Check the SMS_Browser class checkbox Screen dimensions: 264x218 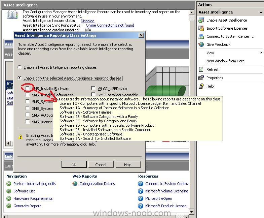click(28, 122)
